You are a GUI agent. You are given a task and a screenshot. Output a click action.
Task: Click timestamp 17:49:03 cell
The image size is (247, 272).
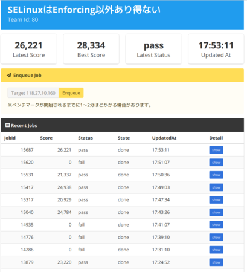click(x=161, y=187)
